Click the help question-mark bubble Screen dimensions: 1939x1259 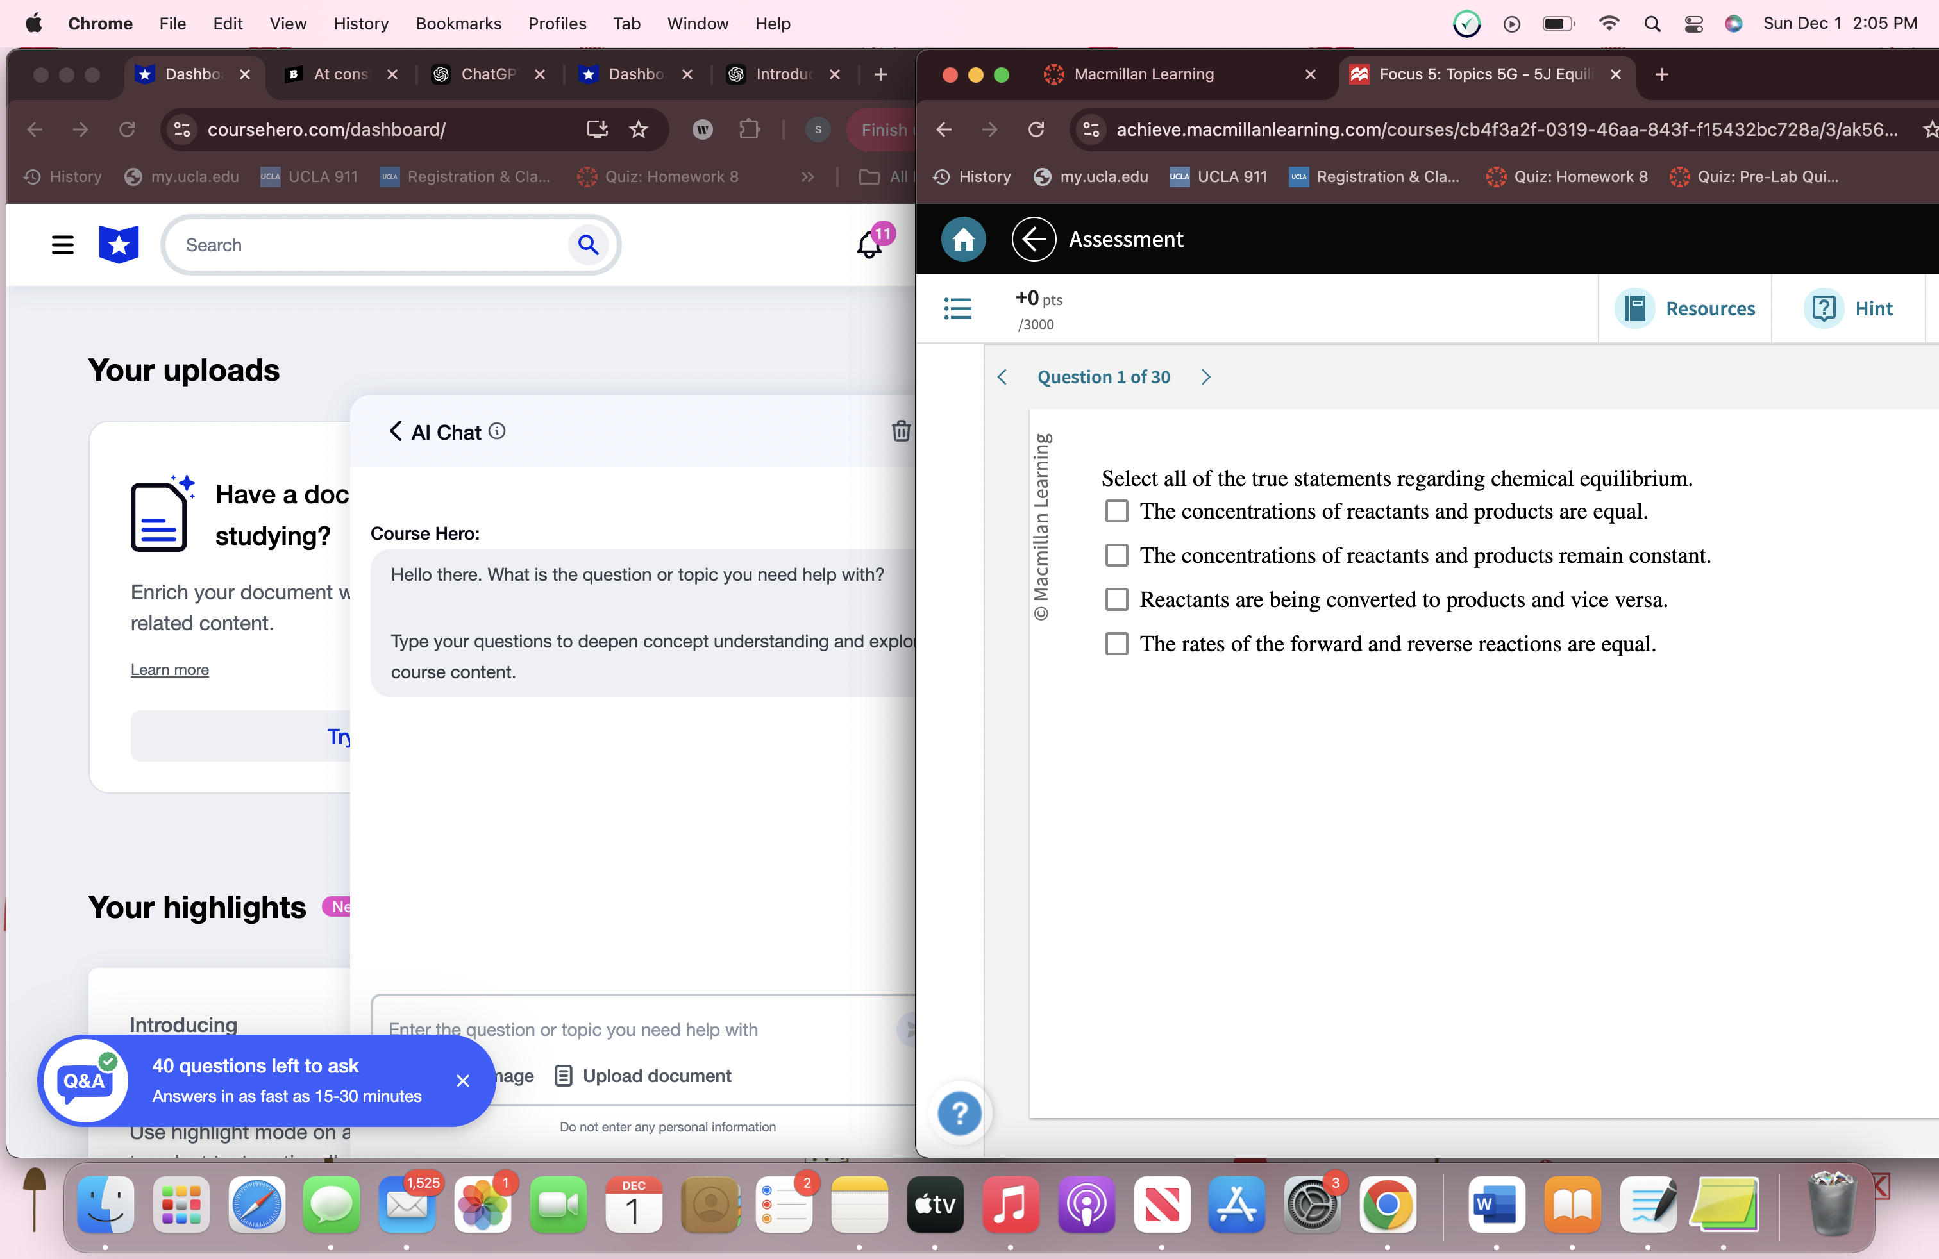(960, 1113)
